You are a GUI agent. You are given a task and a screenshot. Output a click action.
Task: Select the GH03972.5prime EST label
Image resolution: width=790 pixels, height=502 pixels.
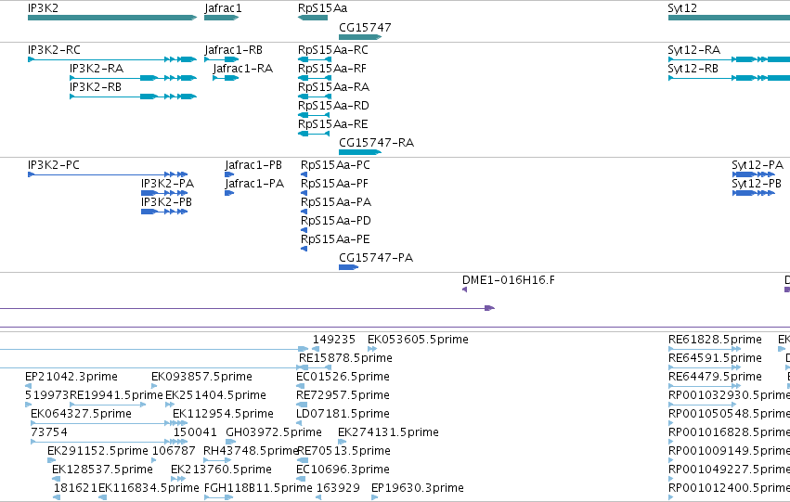[274, 433]
